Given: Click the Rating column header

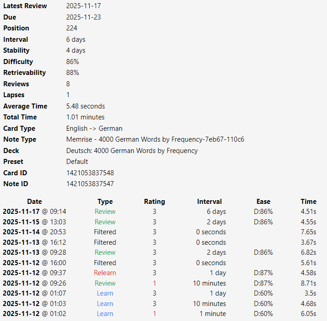Looking at the screenshot, I should 154,202.
